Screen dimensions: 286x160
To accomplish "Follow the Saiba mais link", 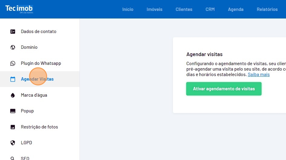I will (x=258, y=75).
